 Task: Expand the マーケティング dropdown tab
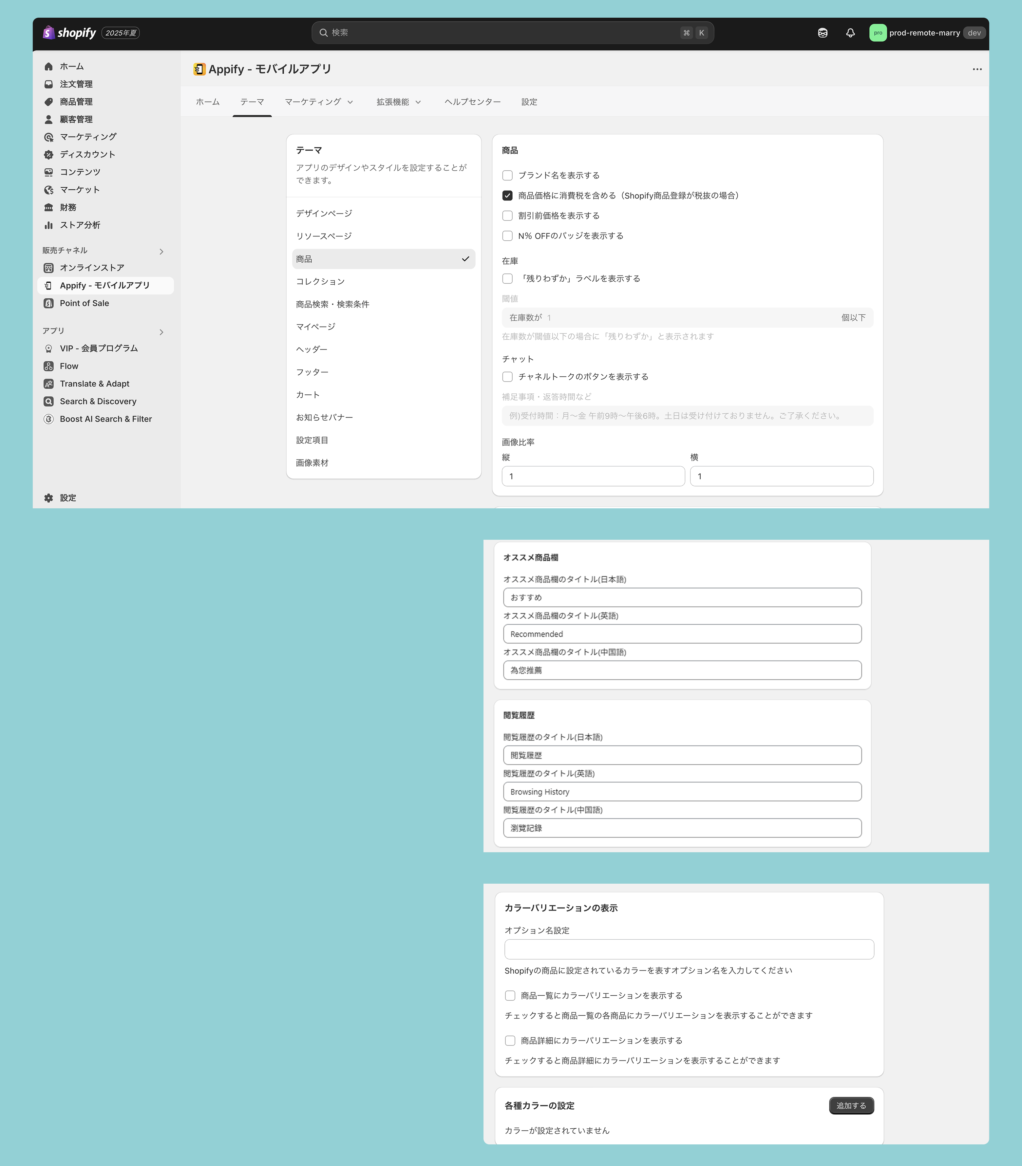319,102
